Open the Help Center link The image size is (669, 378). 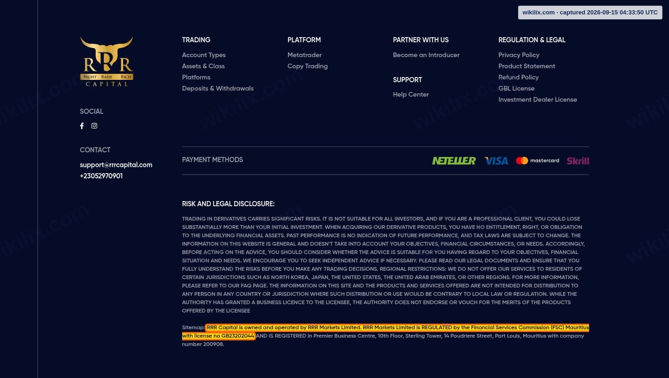[411, 94]
